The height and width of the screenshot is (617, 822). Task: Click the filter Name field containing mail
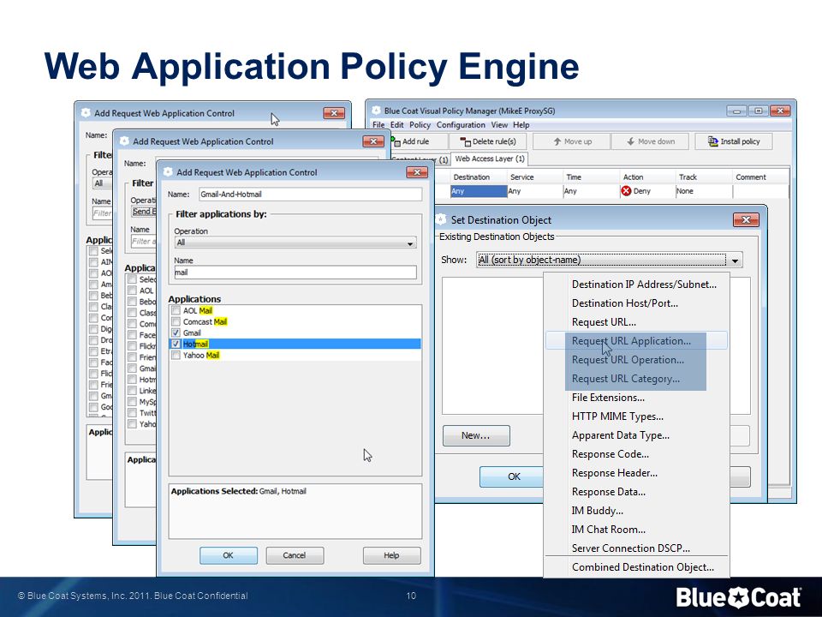(295, 273)
